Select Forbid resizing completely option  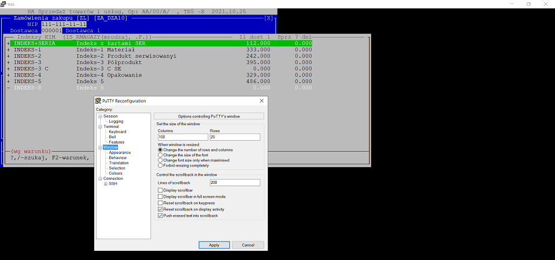[x=183, y=165]
